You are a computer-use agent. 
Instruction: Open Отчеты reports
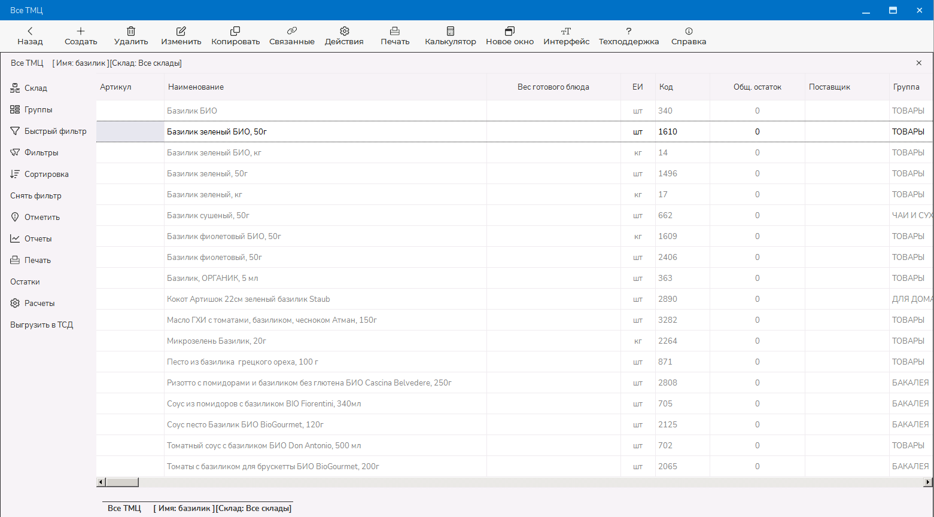pos(31,238)
